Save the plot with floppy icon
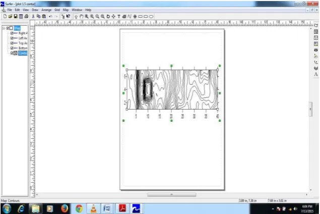Image resolution: width=320 pixels, height=214 pixels. pos(16,17)
